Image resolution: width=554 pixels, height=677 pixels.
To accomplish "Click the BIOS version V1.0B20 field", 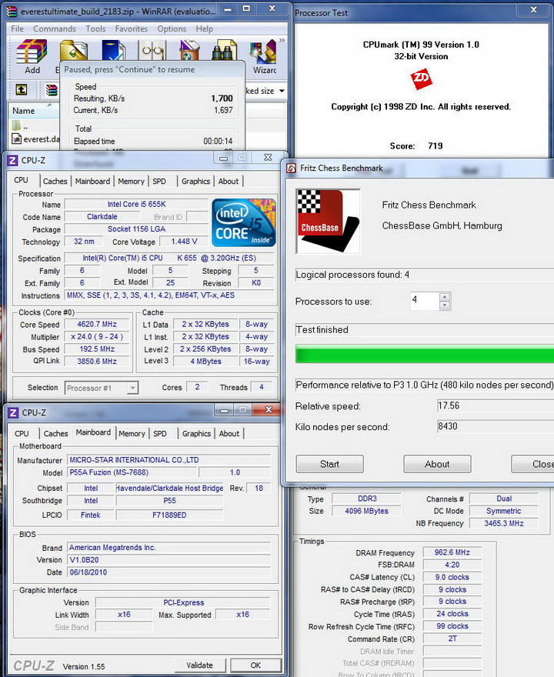I will coord(169,560).
